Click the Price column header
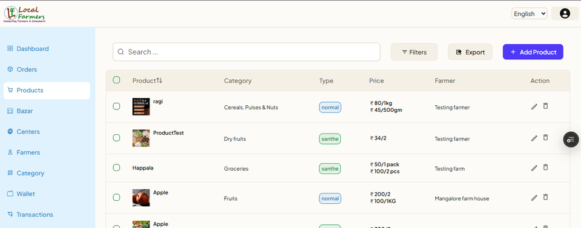The width and height of the screenshot is (581, 228). (376, 80)
